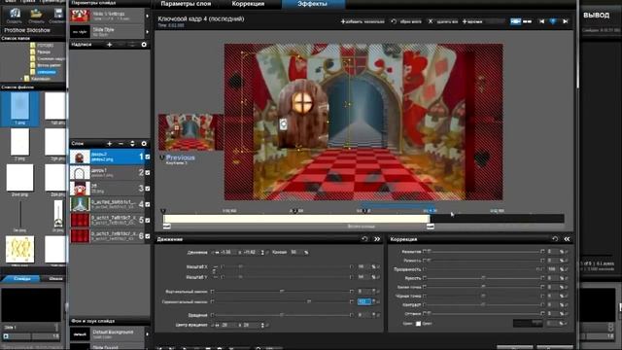
Task: Toggle the Оттенок checkbox in Коррекция
Action: coord(425,313)
